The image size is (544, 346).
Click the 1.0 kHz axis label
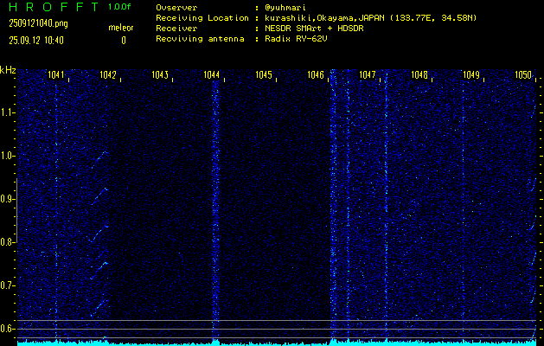click(x=5, y=157)
